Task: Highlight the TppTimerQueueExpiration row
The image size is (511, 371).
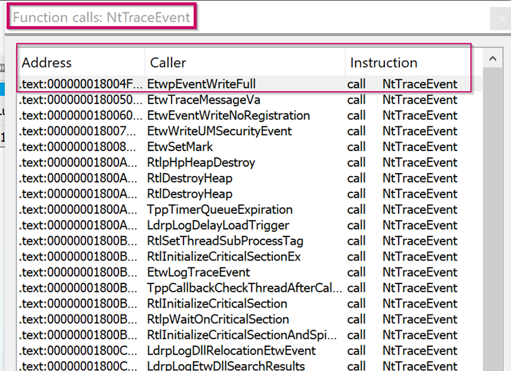Action: click(220, 210)
